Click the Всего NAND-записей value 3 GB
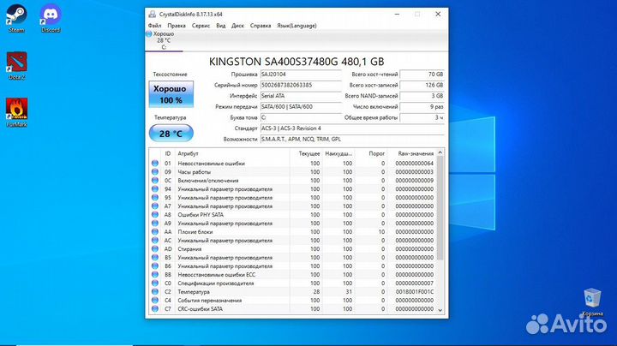 pos(422,96)
